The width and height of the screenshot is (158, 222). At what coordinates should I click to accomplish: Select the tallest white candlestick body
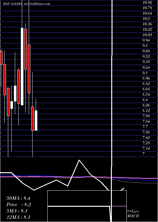[x=22, y=67]
